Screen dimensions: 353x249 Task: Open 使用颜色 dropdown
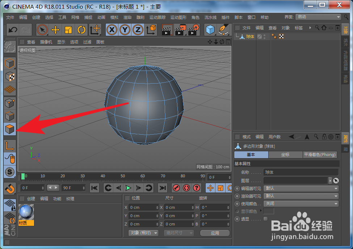pos(301,203)
